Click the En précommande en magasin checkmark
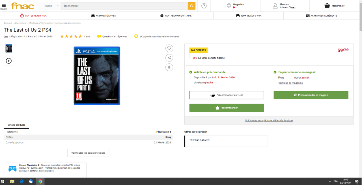 click(x=275, y=72)
